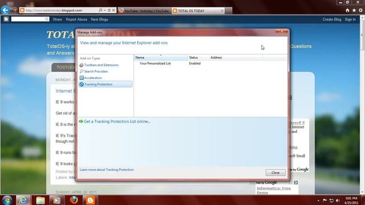The width and height of the screenshot is (365, 205).
Task: Click the green arrow icon beside Get a Tracking Protection List
Action: pyautogui.click(x=81, y=121)
